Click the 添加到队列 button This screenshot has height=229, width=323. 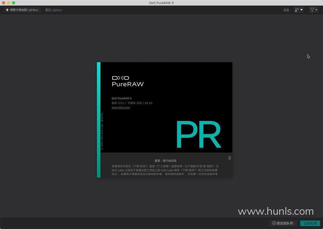(x=283, y=223)
